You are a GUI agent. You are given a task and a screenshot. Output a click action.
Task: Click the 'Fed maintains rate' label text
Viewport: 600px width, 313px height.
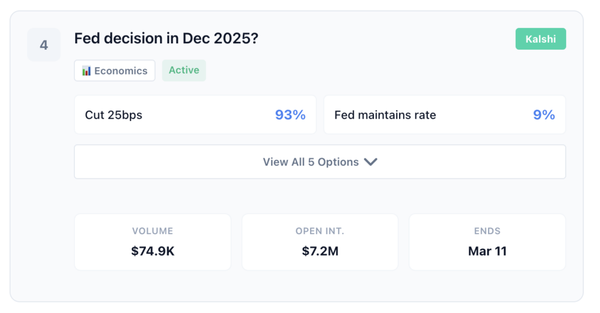(x=385, y=115)
